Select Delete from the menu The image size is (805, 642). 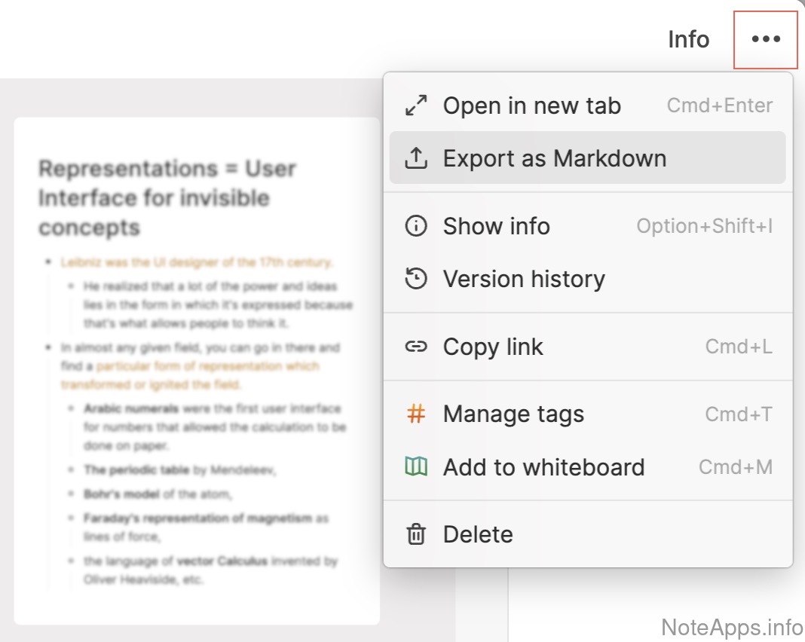(478, 534)
